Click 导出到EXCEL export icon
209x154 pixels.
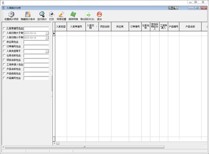(x=87, y=16)
